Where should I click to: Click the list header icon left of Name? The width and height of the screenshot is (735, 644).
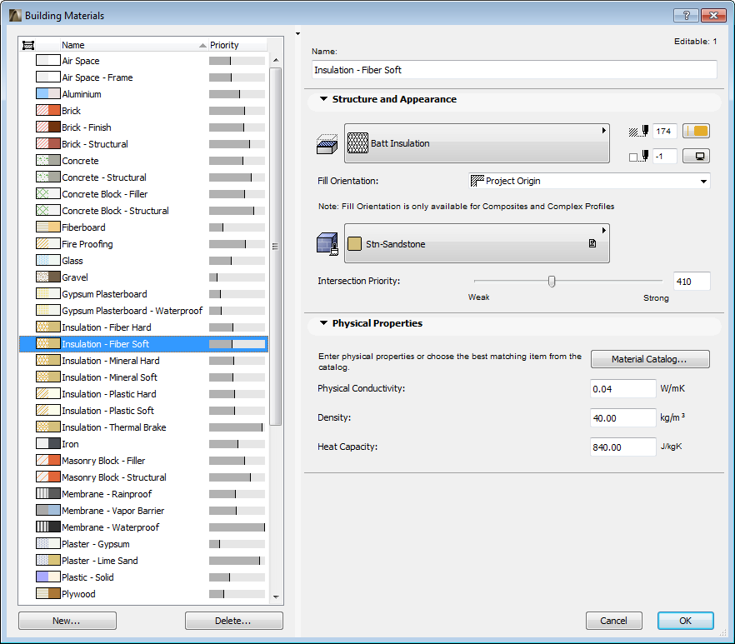point(28,45)
